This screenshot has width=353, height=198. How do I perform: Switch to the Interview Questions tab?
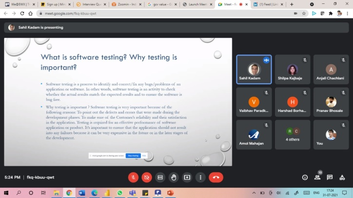tap(91, 4)
